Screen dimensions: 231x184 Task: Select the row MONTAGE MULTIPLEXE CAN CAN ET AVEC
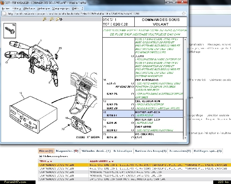click(x=134, y=172)
